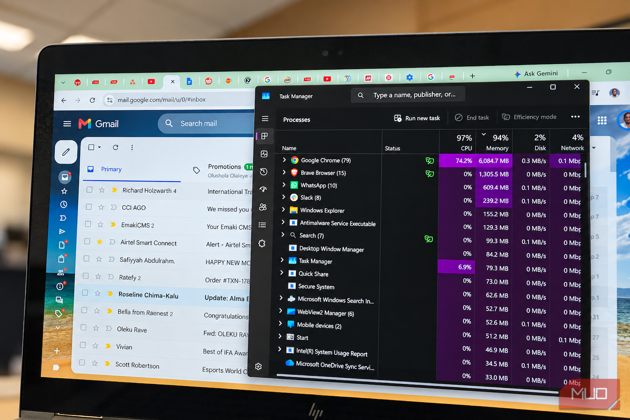Open Gmail select-all dropdown arrow

tap(99, 147)
